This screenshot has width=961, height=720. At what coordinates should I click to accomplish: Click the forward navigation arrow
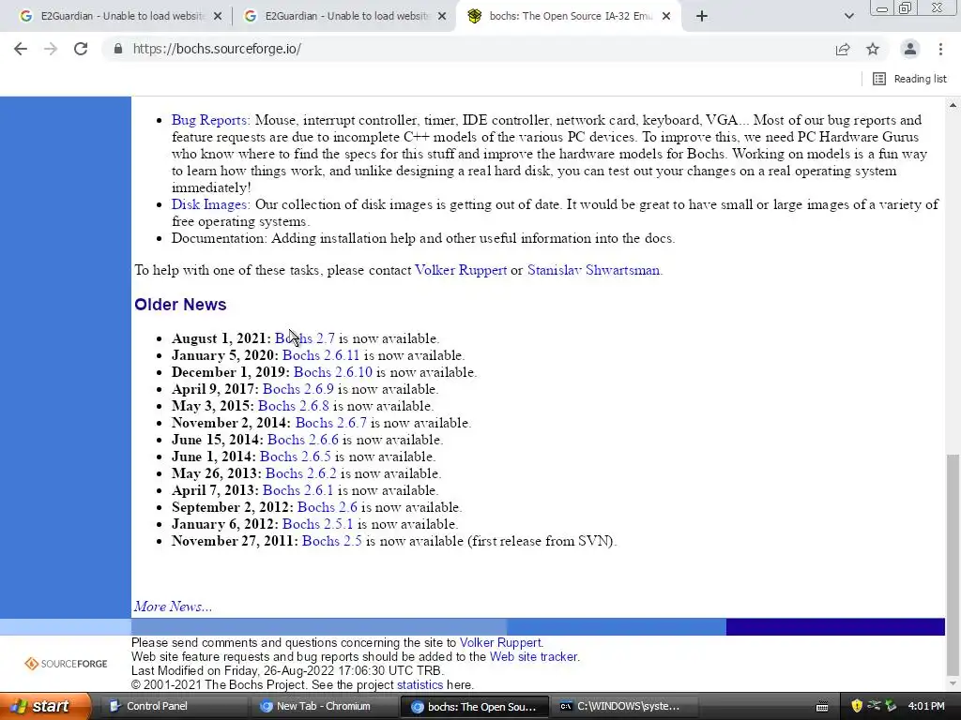pyautogui.click(x=51, y=49)
